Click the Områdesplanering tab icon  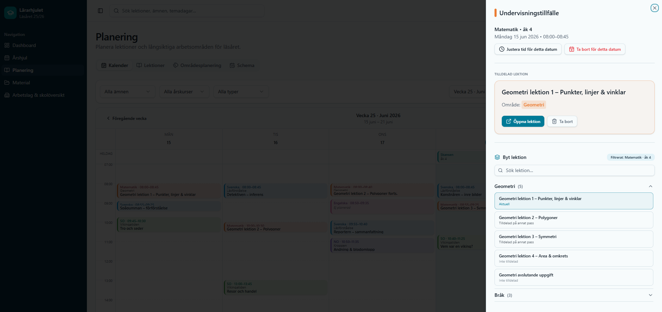click(176, 65)
